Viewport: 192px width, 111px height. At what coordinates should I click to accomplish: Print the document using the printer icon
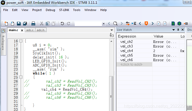click(33, 23)
